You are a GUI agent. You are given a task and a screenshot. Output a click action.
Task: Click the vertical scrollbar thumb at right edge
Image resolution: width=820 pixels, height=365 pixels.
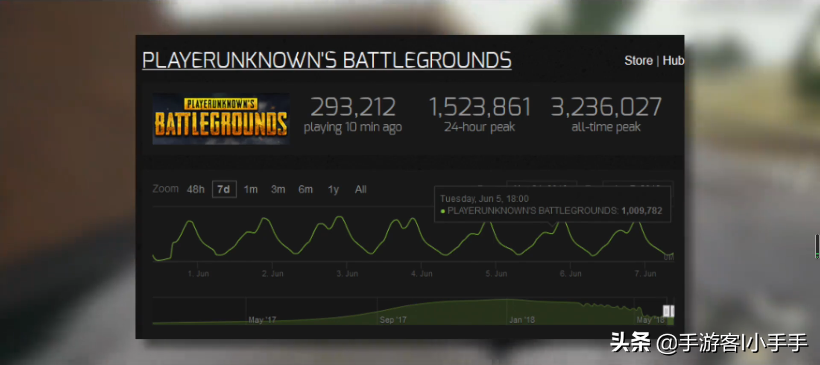point(817,246)
